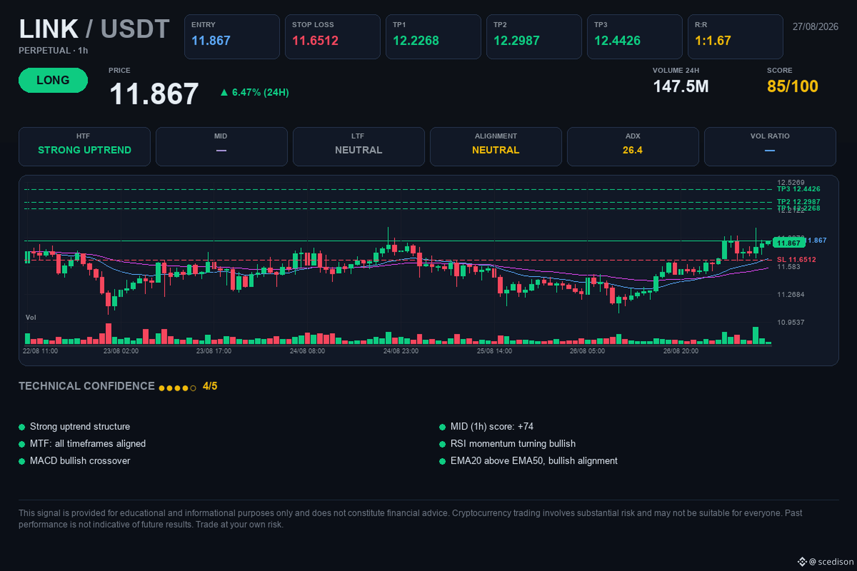Click the VOLUME 24H value 147.5M

[681, 87]
